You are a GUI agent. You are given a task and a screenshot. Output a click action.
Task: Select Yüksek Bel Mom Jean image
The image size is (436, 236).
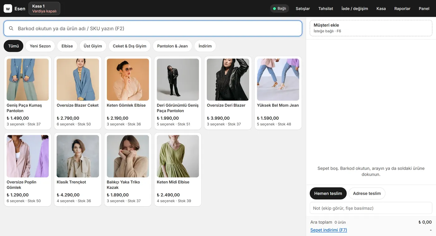pyautogui.click(x=278, y=80)
